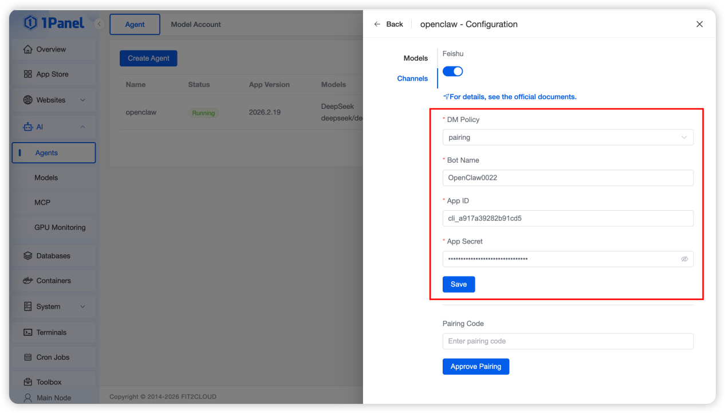This screenshot has width=725, height=413.
Task: Disable the Feishu channel toggle
Action: (452, 71)
